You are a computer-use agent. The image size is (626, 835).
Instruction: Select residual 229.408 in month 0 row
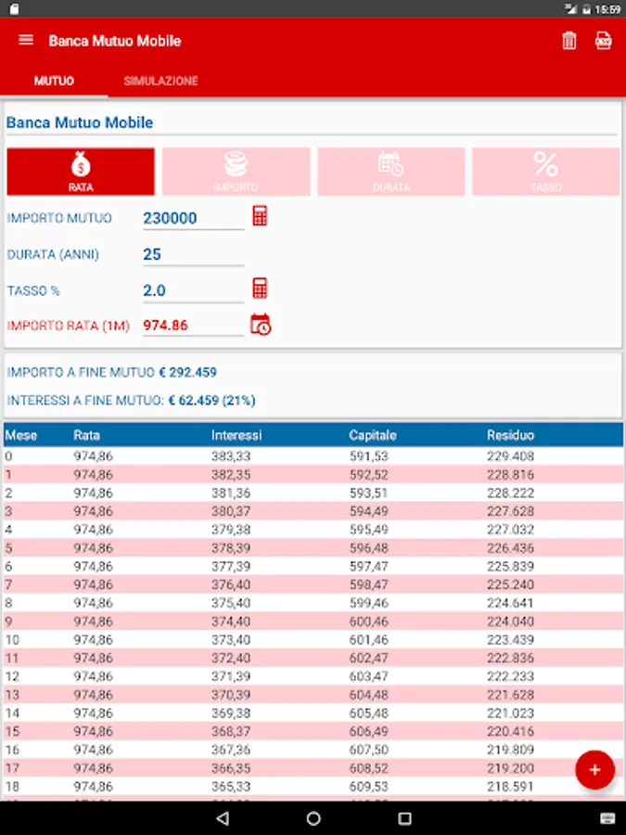pos(510,456)
